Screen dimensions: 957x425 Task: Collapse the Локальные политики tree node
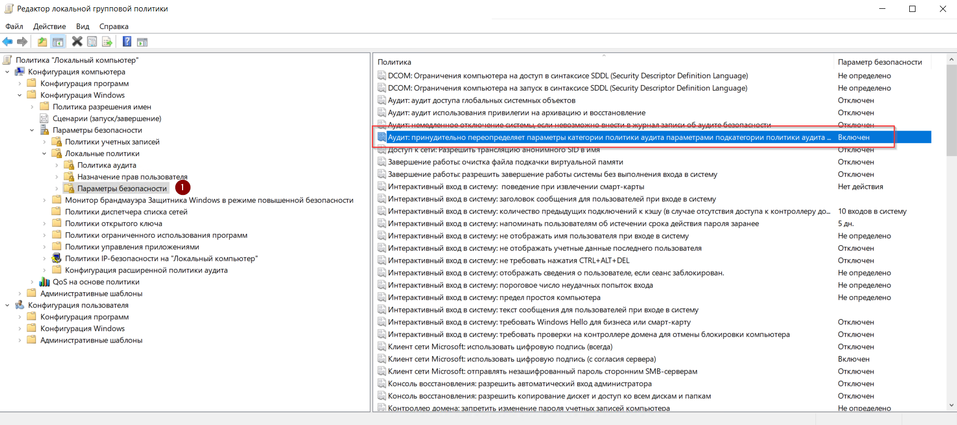click(x=44, y=154)
